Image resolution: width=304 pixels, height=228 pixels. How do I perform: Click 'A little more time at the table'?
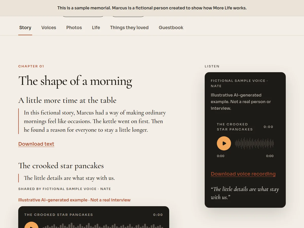click(x=67, y=100)
